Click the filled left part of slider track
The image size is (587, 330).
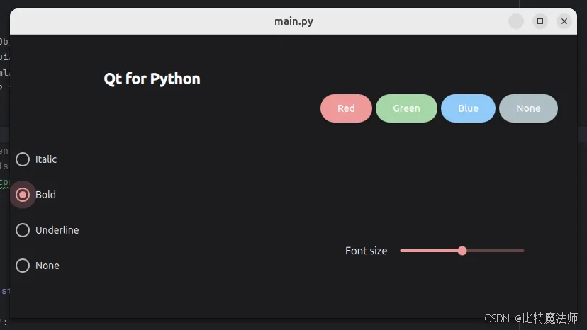429,251
